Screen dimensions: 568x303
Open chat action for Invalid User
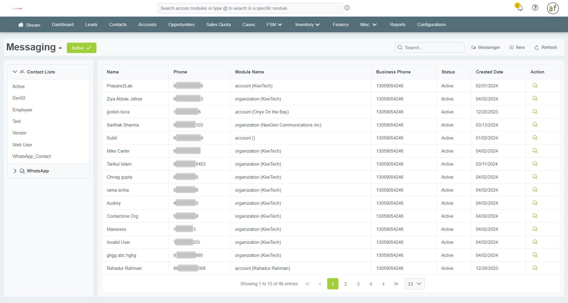pyautogui.click(x=535, y=242)
